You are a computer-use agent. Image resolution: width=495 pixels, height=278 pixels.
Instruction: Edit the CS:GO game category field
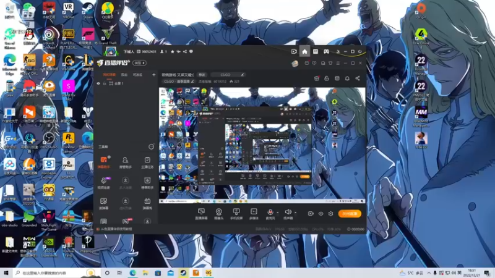(228, 75)
